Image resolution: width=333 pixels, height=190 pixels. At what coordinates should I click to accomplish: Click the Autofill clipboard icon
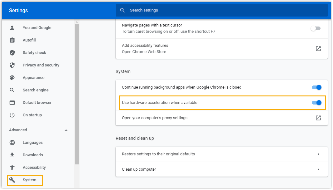tap(12, 40)
